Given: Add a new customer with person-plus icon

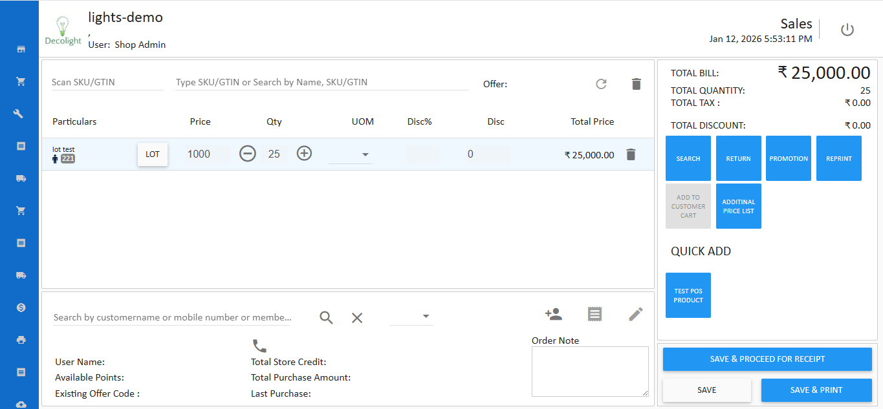Looking at the screenshot, I should [553, 313].
